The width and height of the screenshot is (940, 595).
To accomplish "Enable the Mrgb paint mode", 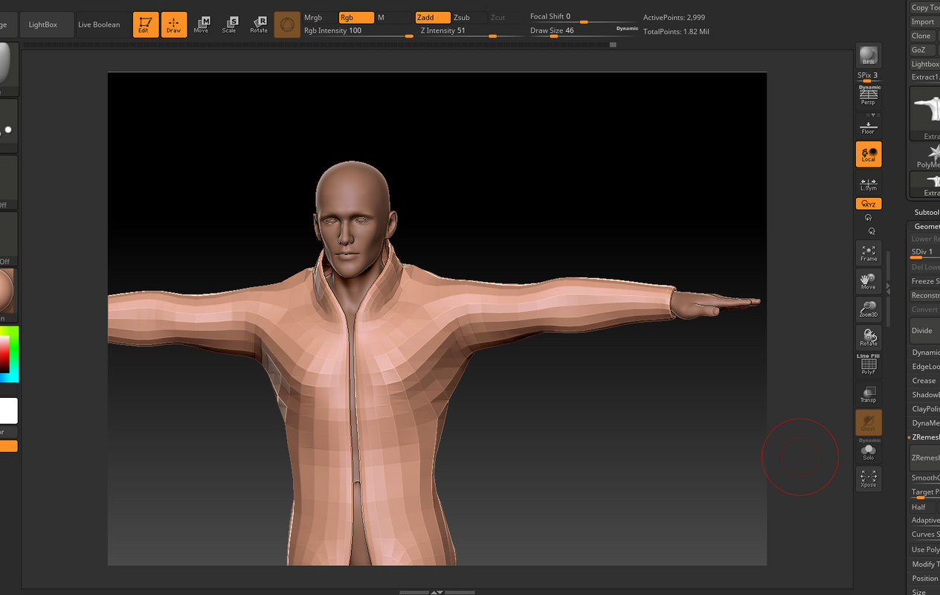I will [x=312, y=17].
